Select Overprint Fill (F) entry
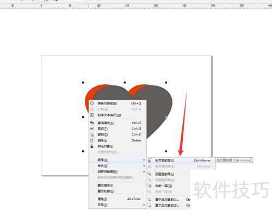 pyautogui.click(x=118, y=186)
